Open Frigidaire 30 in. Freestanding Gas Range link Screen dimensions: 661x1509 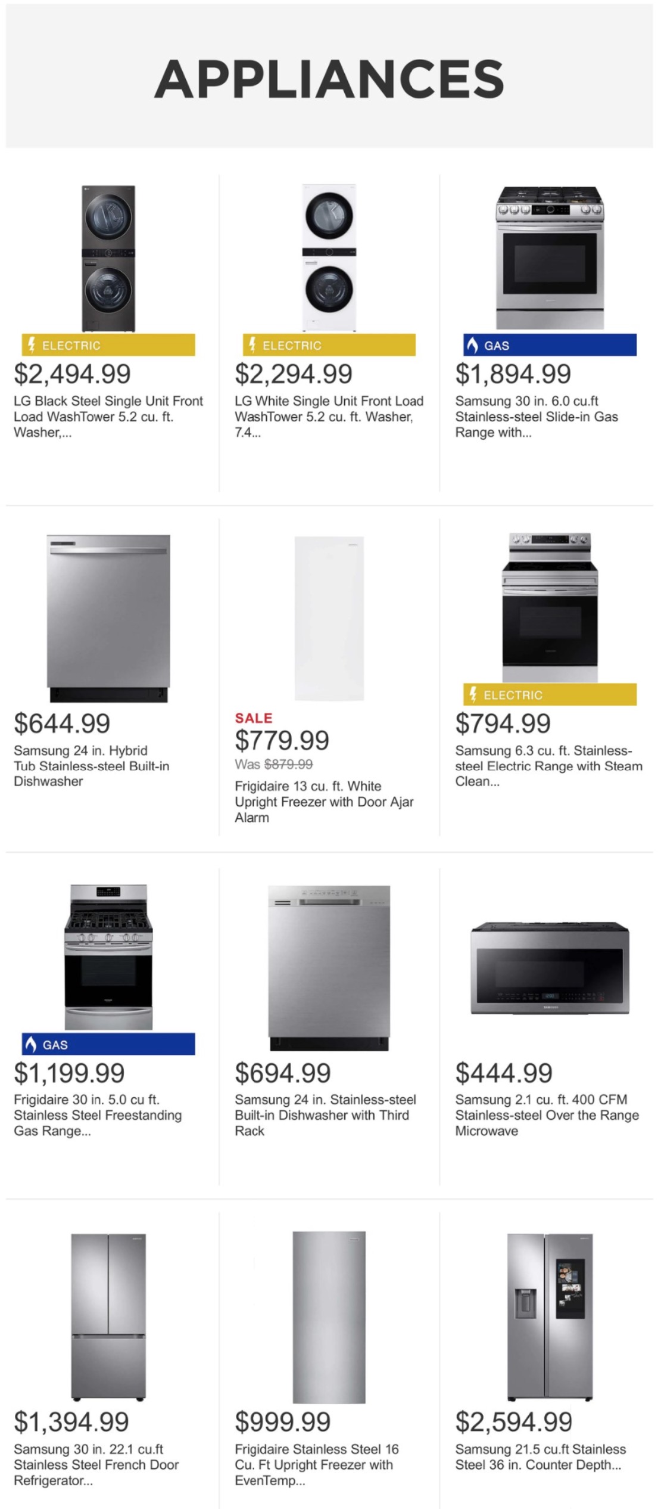[x=98, y=1115]
